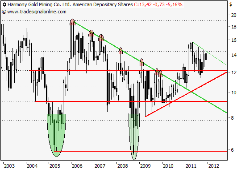Click the 2008 year label

123,166
